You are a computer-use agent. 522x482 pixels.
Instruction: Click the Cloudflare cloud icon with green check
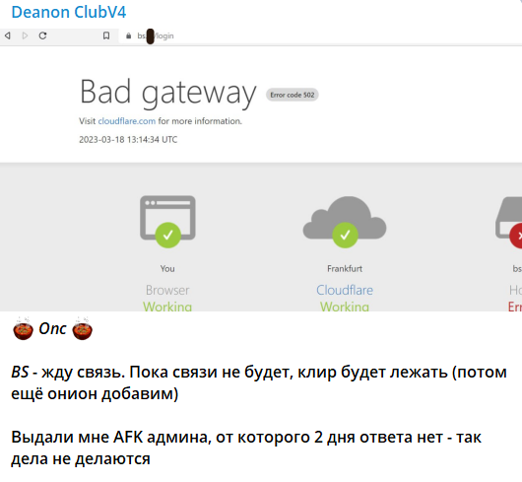(345, 221)
